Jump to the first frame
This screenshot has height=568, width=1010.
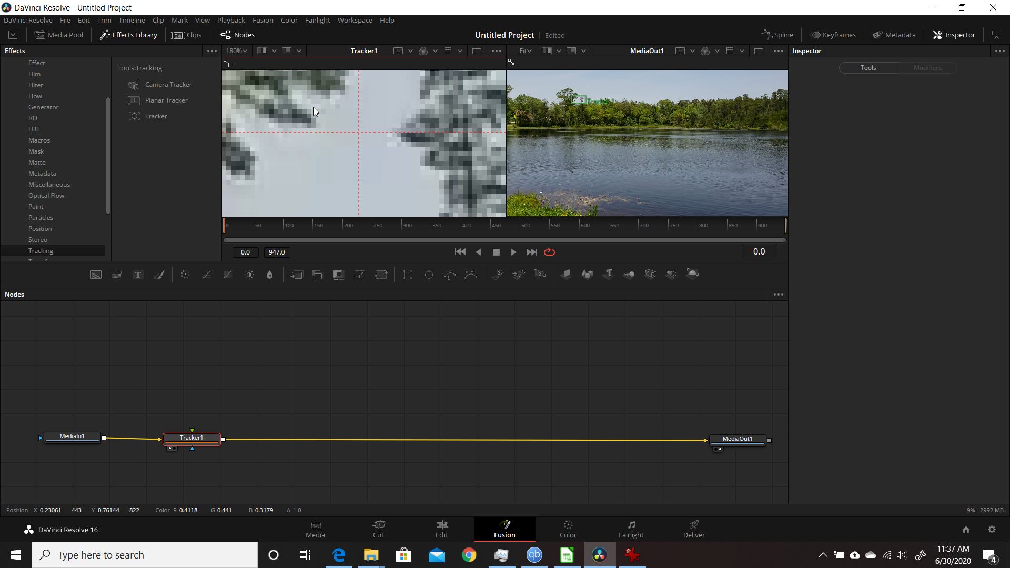pos(460,252)
